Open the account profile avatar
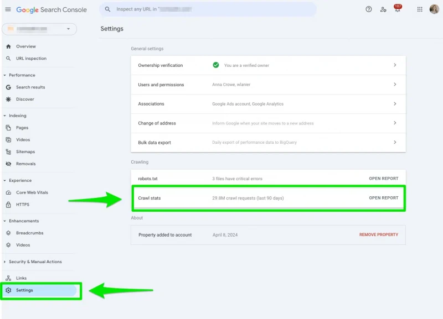The width and height of the screenshot is (443, 319). pos(434,9)
